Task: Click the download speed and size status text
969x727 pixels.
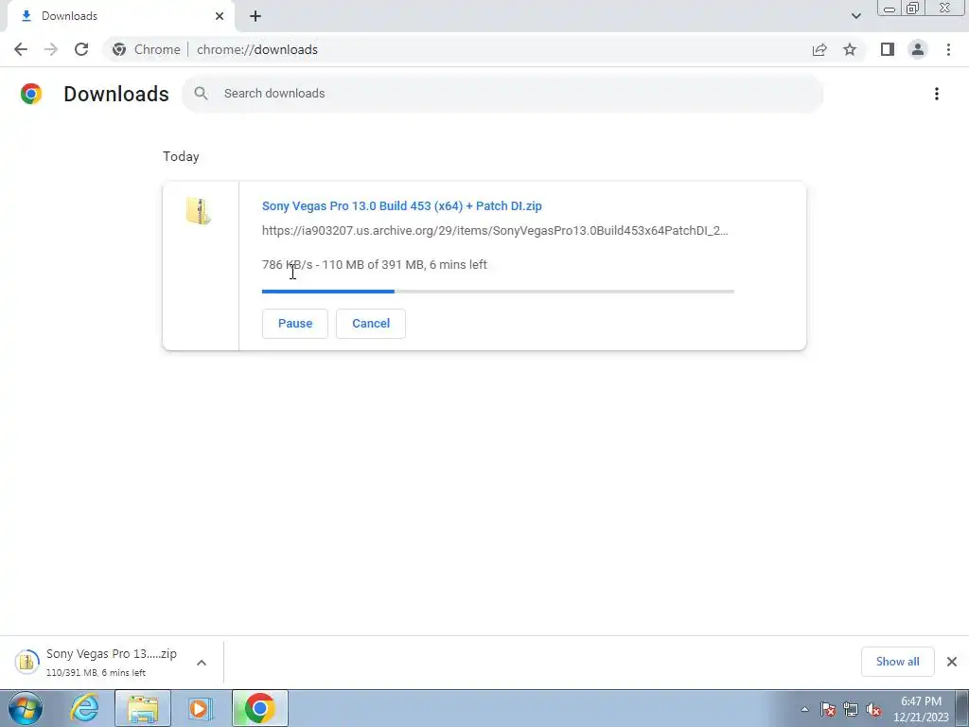Action: (x=375, y=265)
